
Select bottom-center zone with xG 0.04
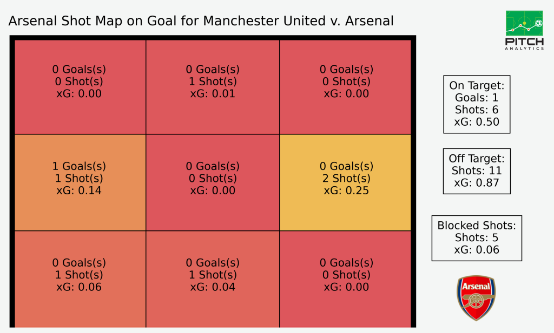213,279
